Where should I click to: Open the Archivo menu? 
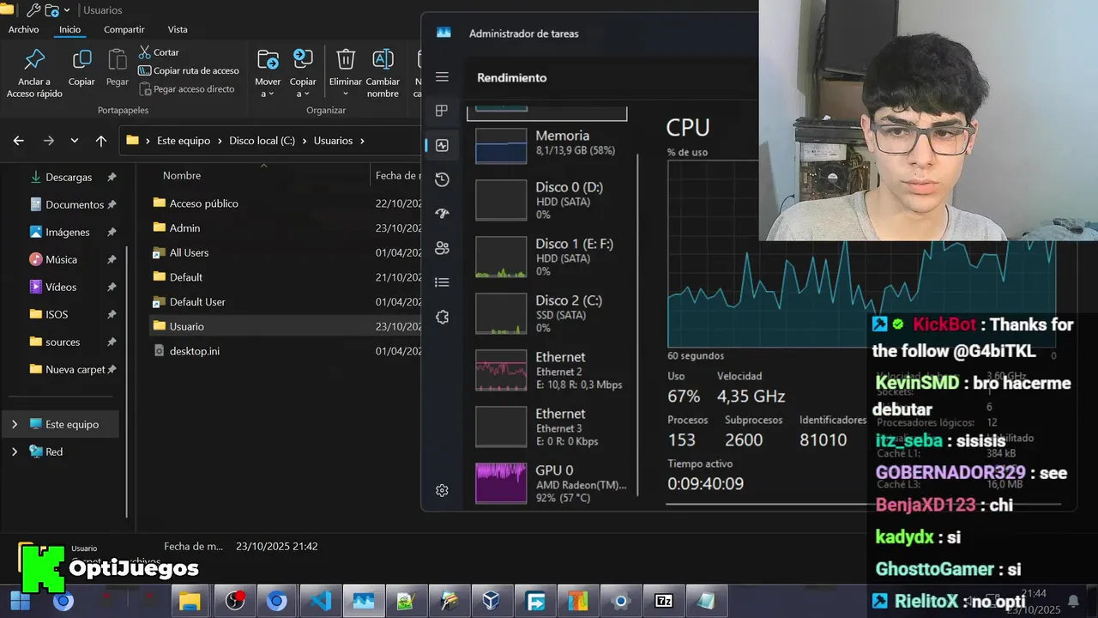click(23, 29)
